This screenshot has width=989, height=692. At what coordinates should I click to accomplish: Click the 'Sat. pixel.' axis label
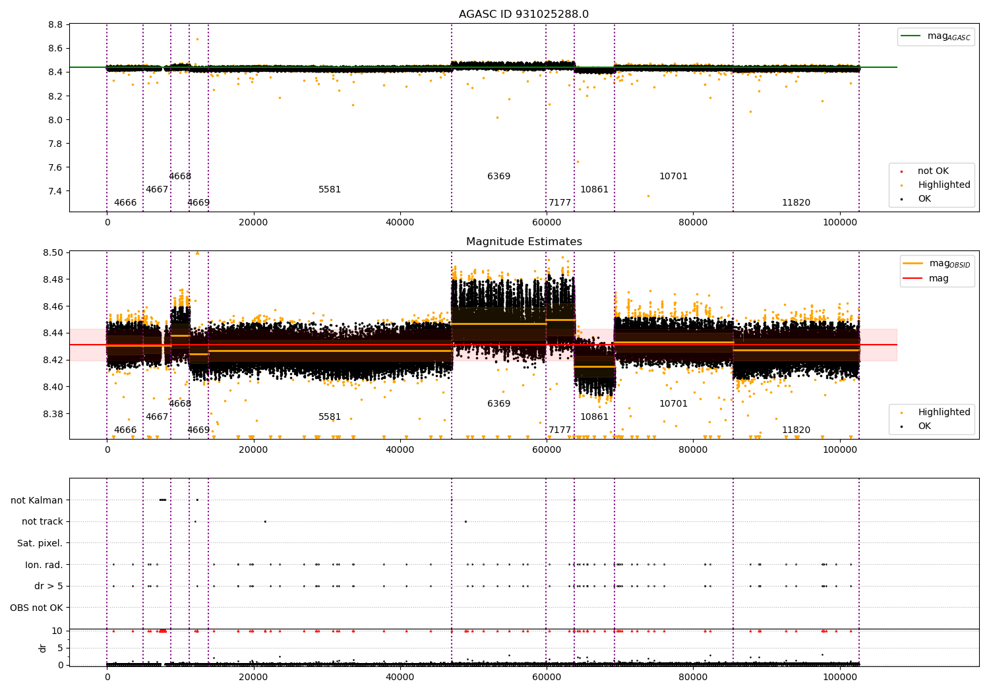(40, 544)
